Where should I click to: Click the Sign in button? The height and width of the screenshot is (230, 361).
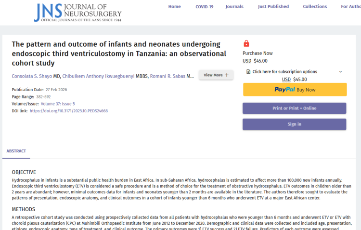(295, 124)
